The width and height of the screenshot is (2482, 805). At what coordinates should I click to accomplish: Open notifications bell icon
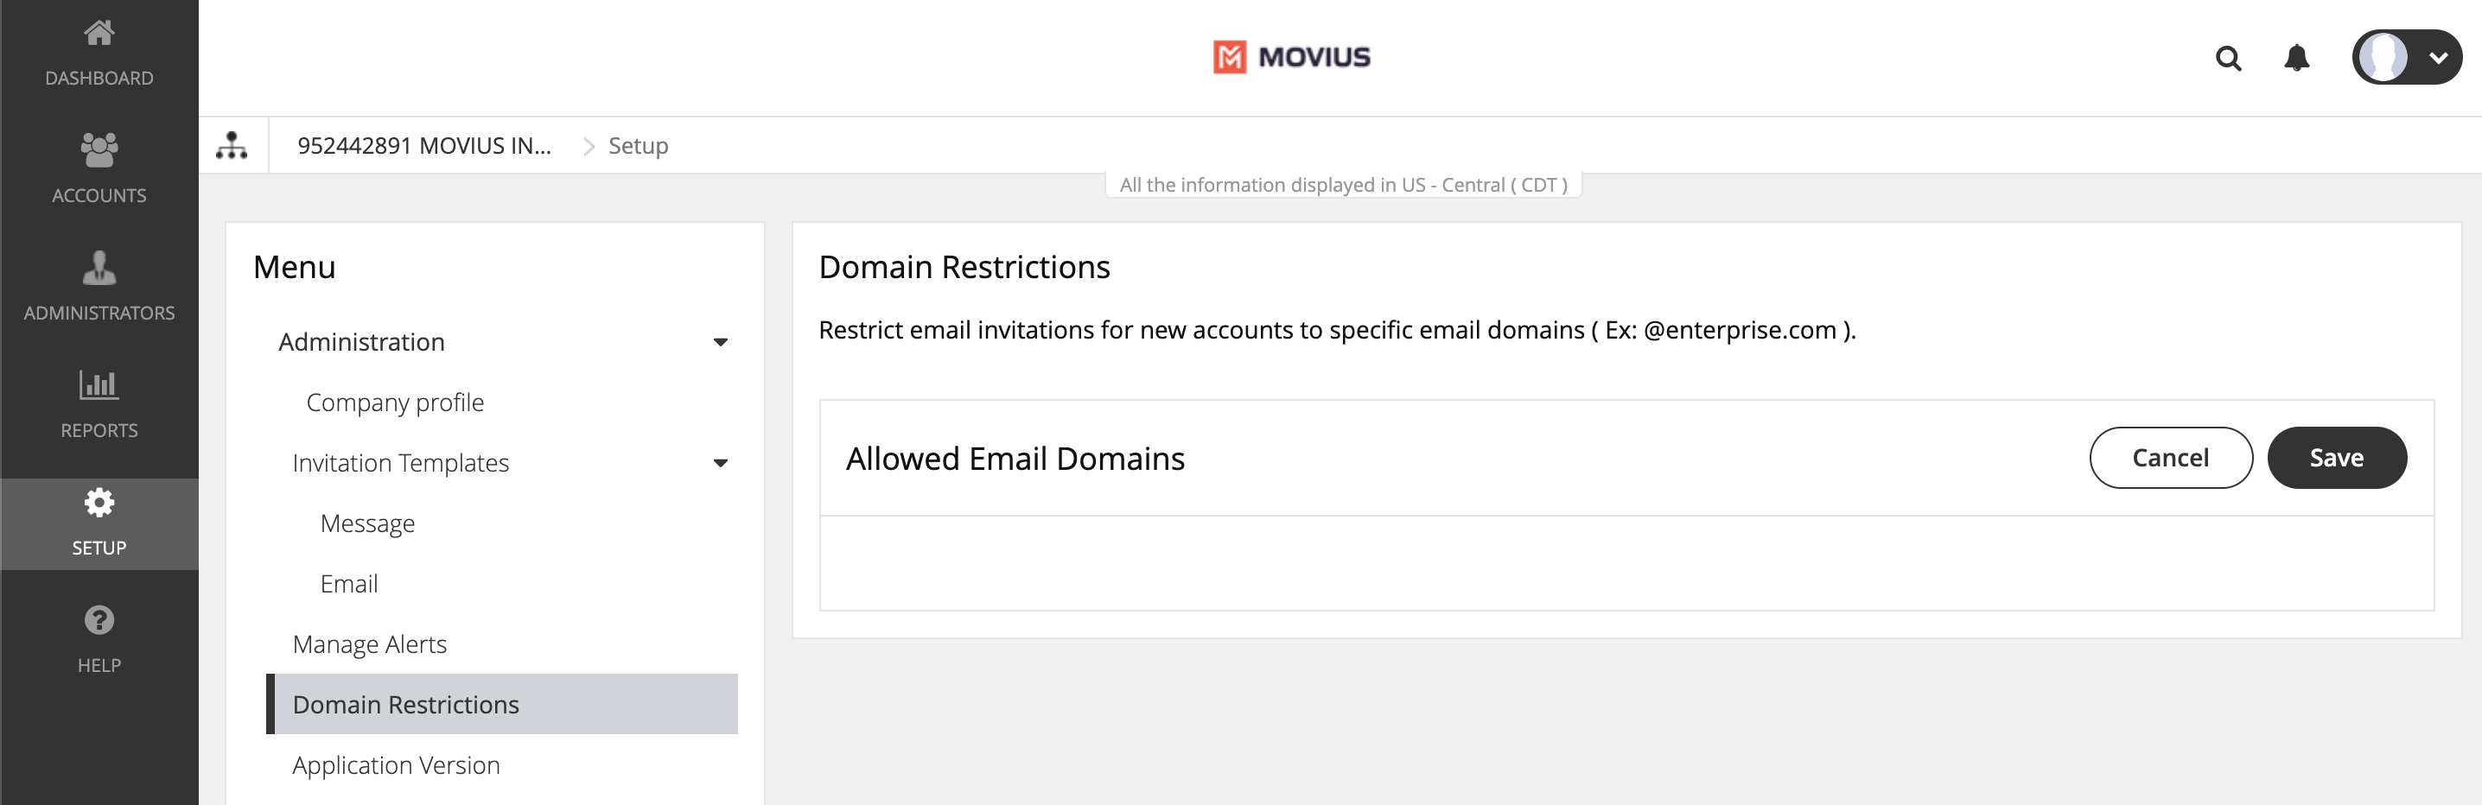[2296, 59]
